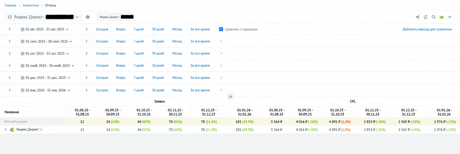Choose За все время in January 2026 row
Image resolution: width=460 pixels, height=154 pixels.
[x=200, y=90]
